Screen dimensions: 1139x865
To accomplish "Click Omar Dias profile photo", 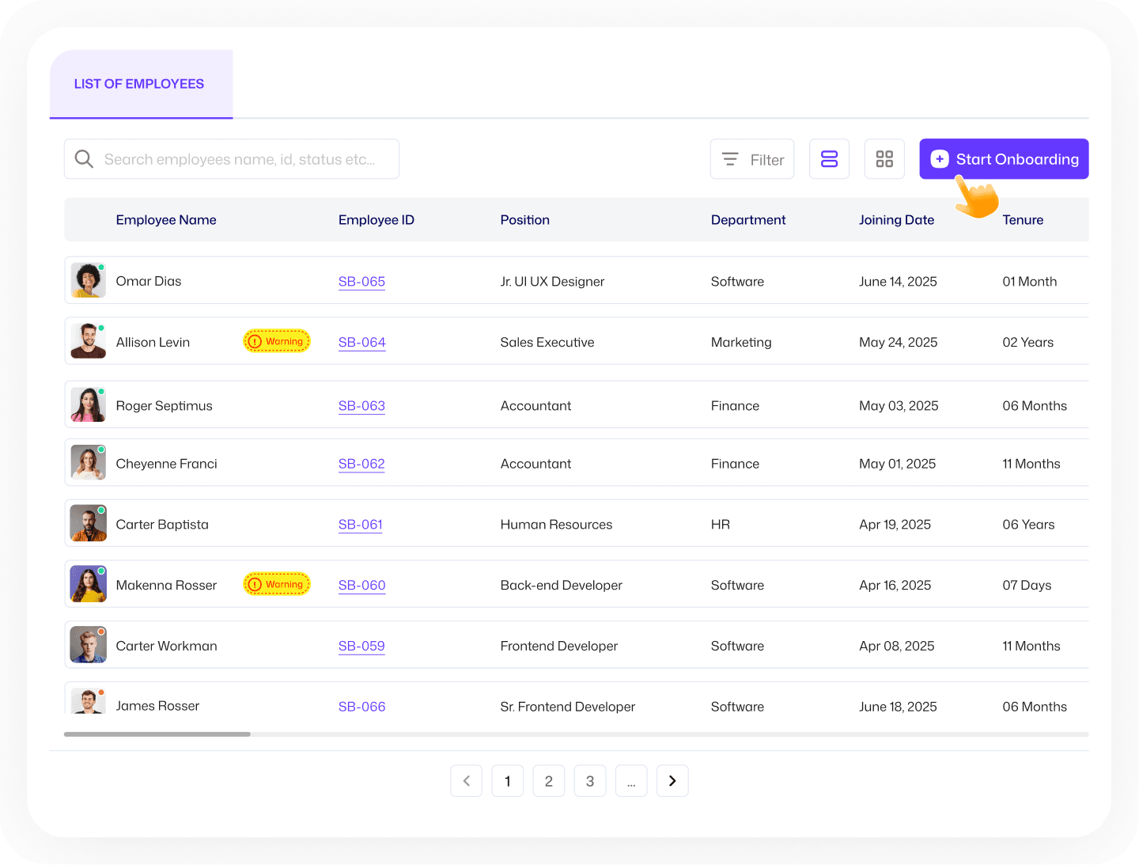I will point(88,279).
